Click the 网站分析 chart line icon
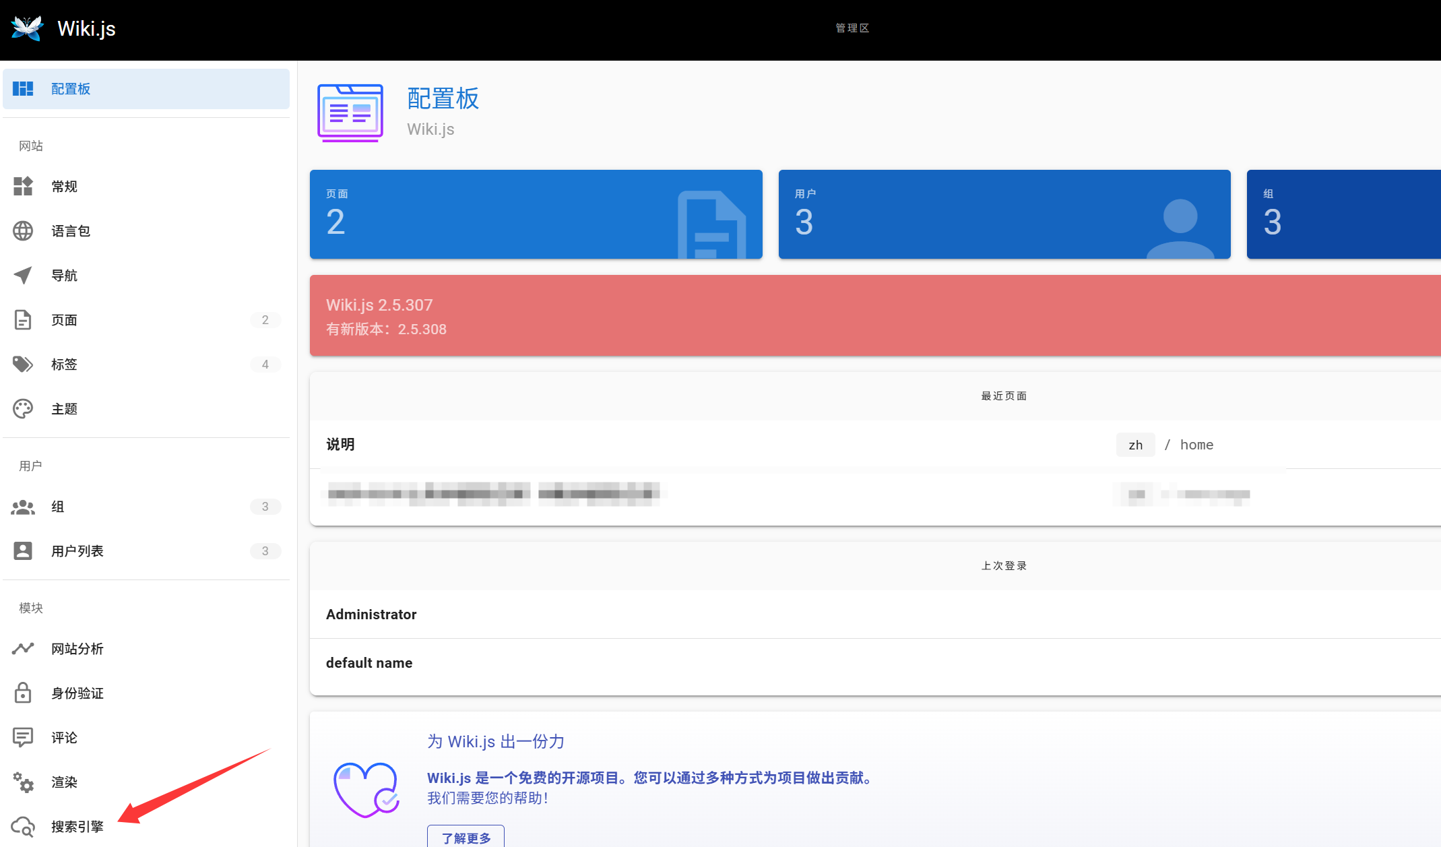The width and height of the screenshot is (1441, 847). [23, 649]
